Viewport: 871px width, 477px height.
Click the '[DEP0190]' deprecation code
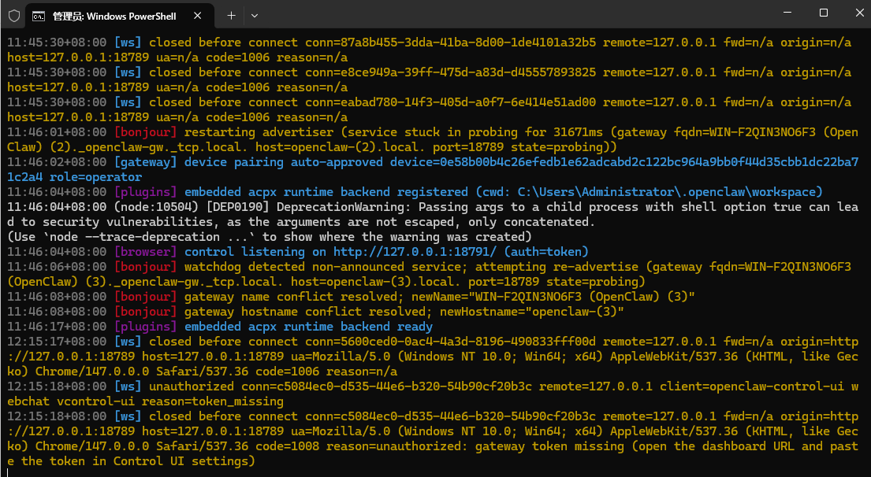pyautogui.click(x=238, y=207)
